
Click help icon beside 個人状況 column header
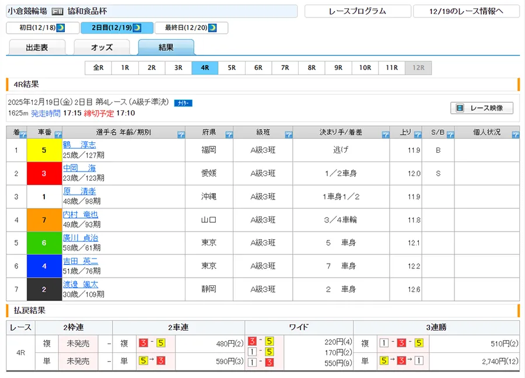pos(515,135)
